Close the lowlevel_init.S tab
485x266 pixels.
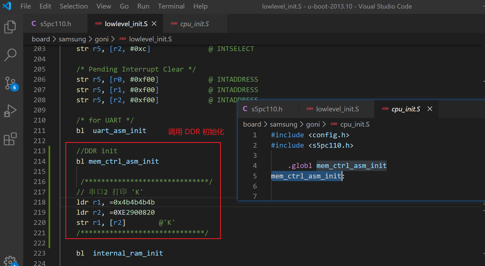click(154, 24)
